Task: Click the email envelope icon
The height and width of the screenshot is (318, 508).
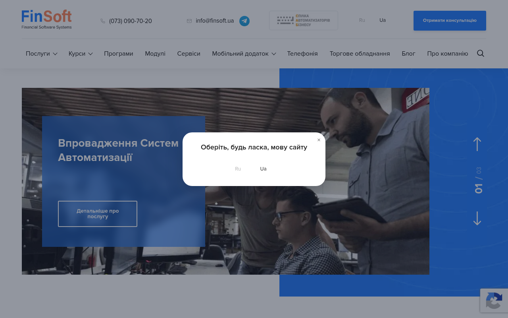Action: (189, 21)
